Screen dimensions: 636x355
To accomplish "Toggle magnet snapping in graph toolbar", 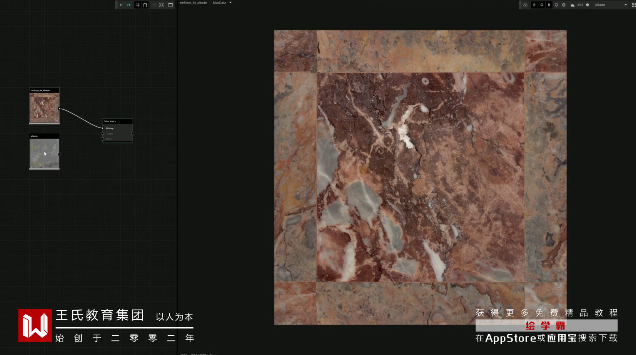I will click(x=145, y=5).
